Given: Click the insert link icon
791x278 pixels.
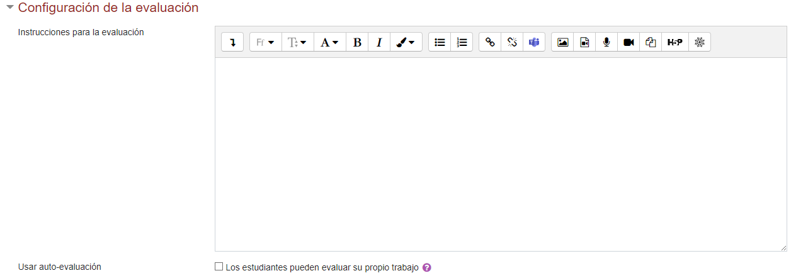Looking at the screenshot, I should 490,42.
